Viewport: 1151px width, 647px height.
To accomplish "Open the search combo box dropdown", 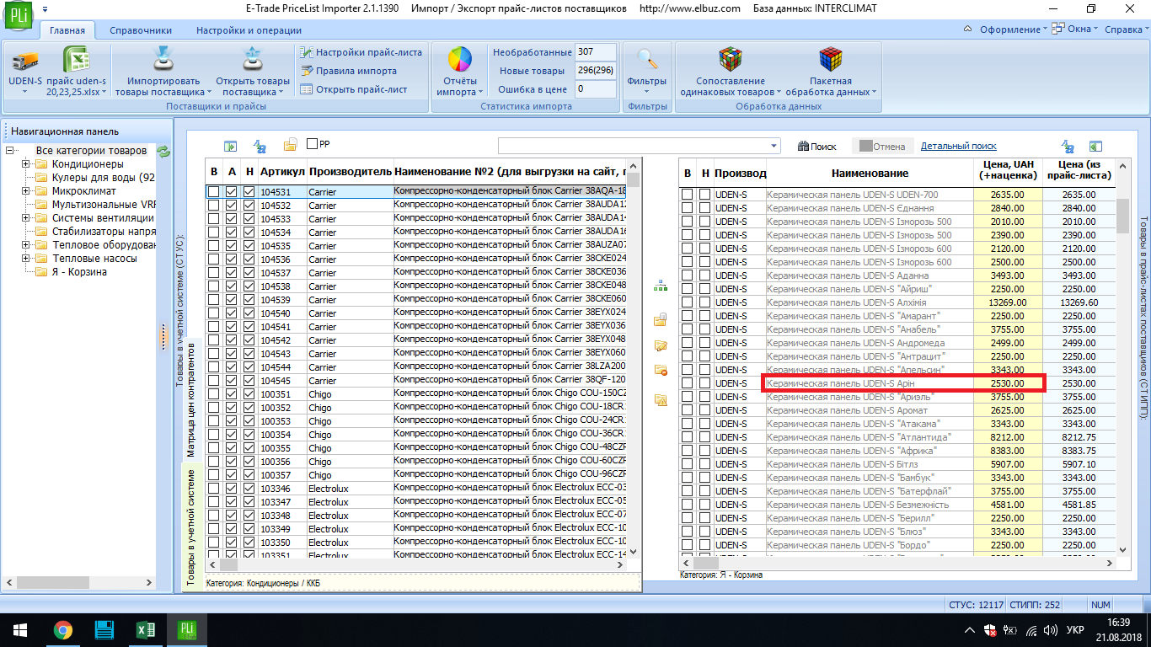I will (774, 146).
